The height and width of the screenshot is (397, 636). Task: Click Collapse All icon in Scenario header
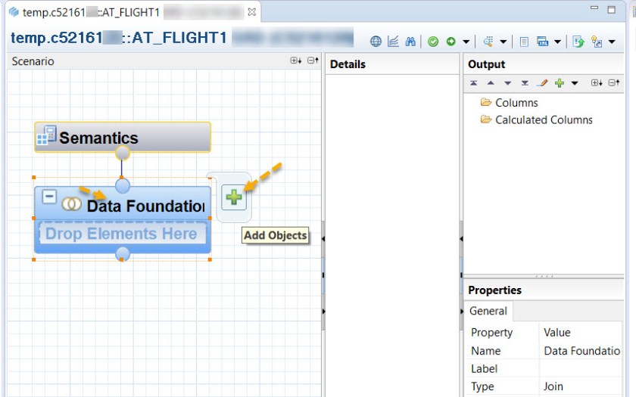pos(313,60)
